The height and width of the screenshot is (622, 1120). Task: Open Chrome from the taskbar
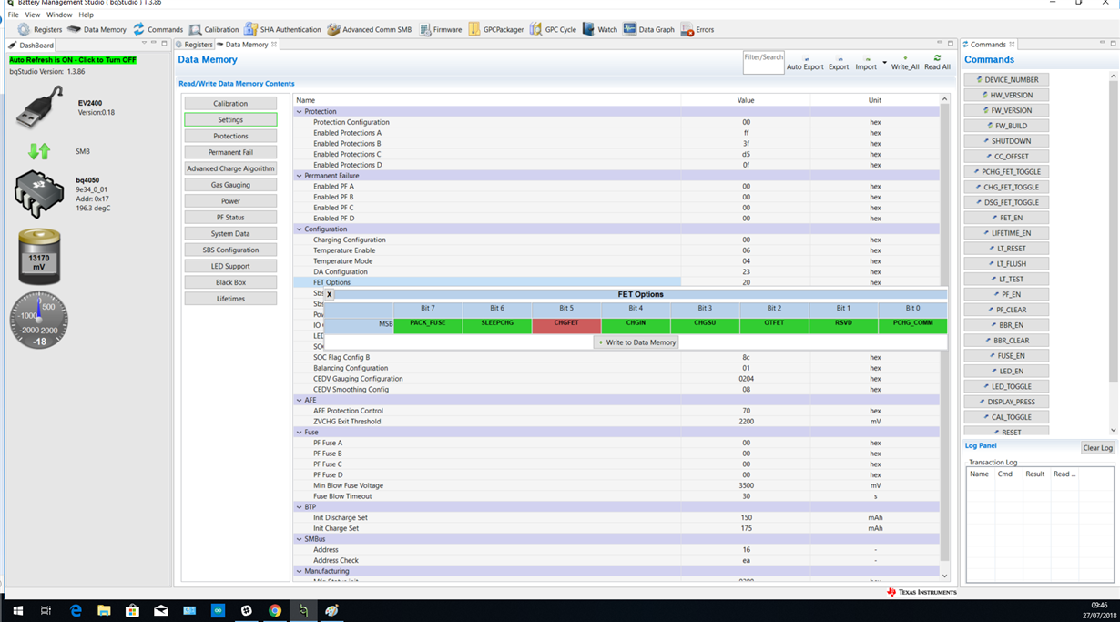click(x=274, y=611)
